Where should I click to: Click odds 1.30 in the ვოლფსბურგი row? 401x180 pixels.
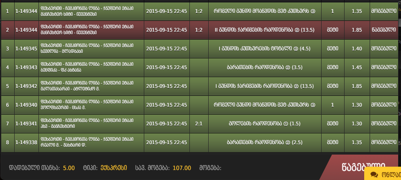[357, 105]
